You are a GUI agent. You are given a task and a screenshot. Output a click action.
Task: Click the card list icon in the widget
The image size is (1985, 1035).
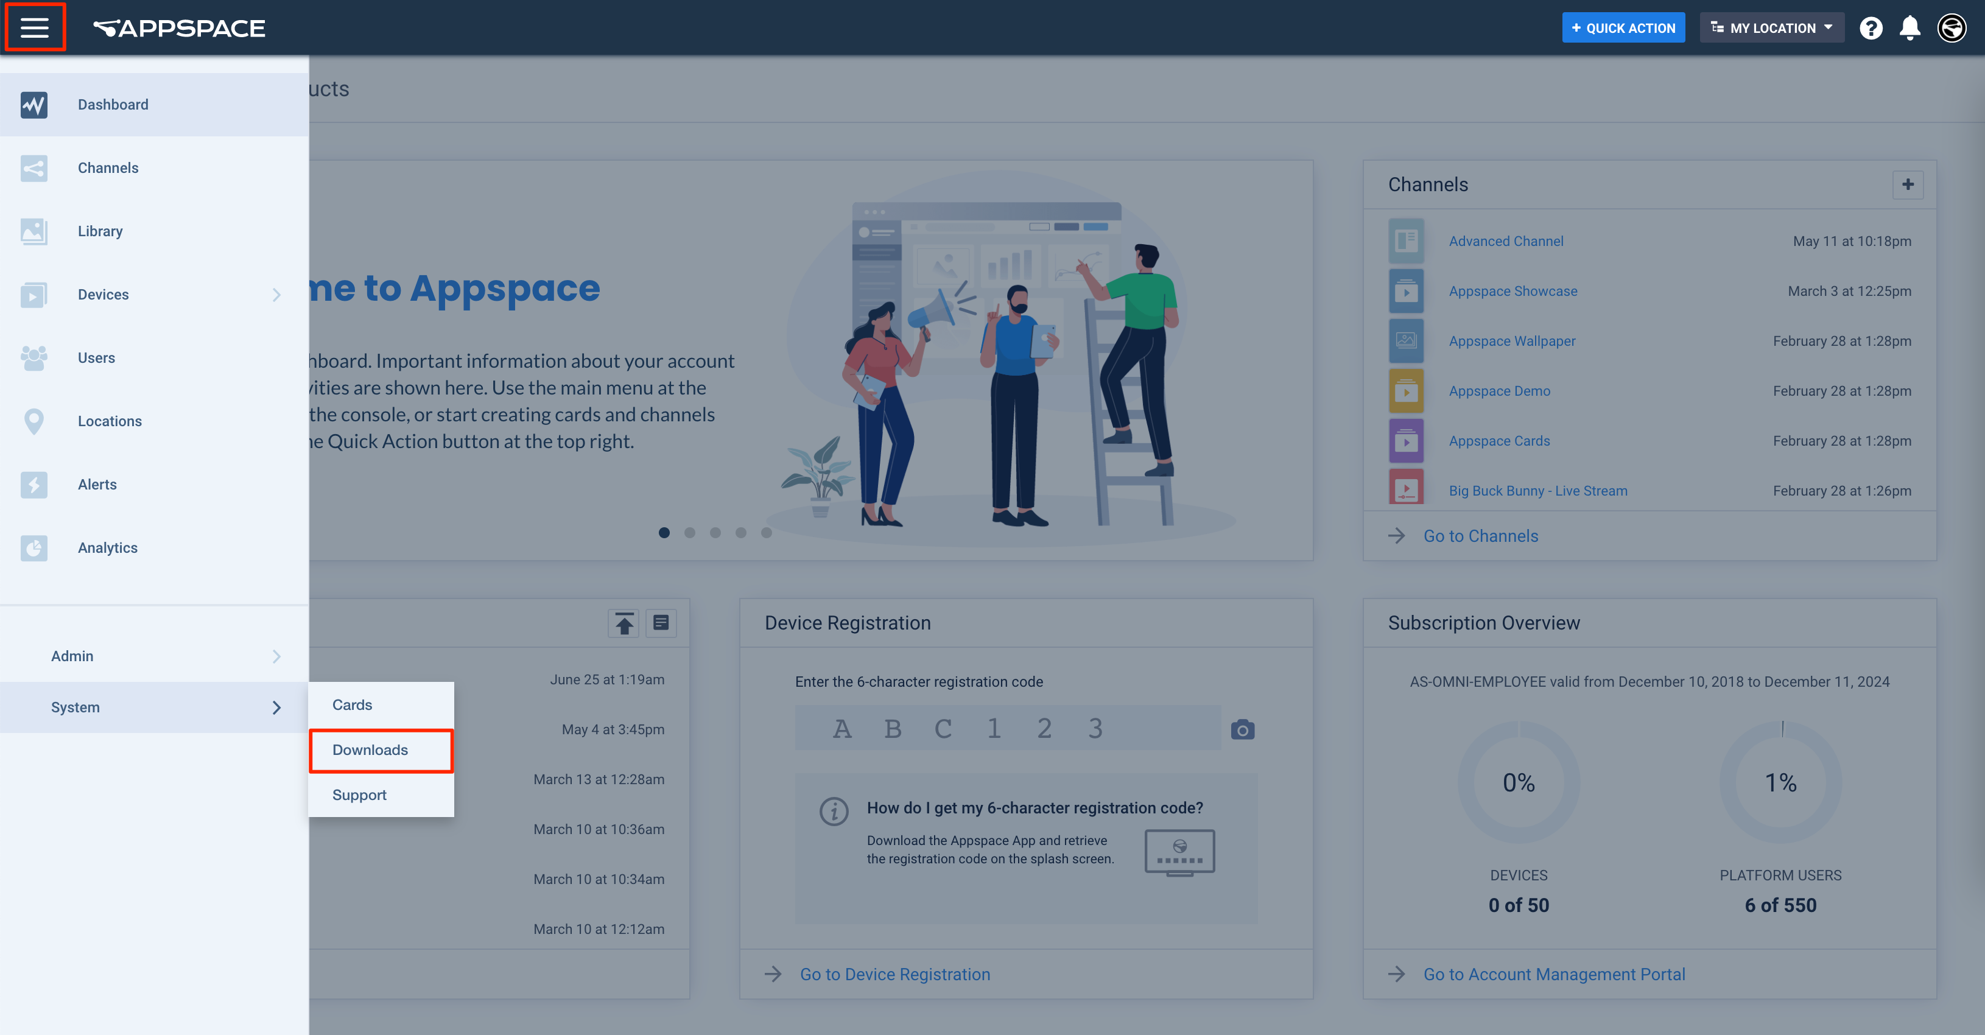(661, 623)
